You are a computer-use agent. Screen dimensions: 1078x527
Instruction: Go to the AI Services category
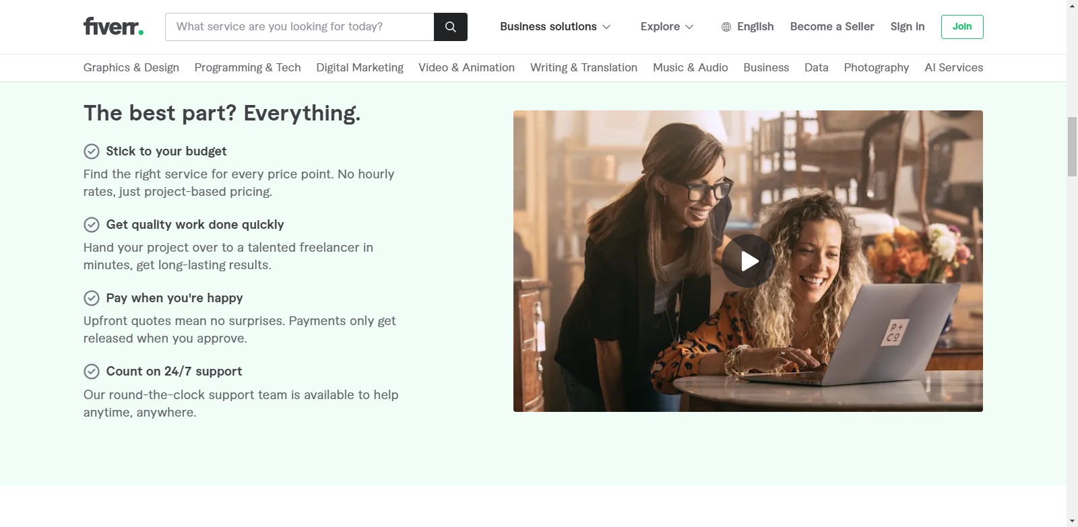(x=953, y=68)
